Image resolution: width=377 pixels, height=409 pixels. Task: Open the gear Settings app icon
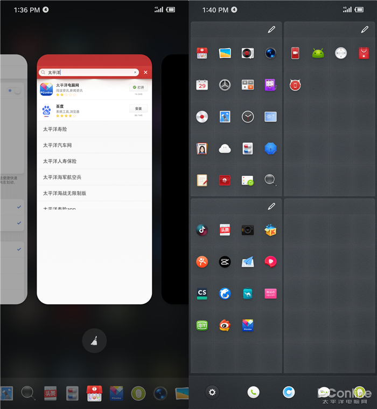coord(225,85)
